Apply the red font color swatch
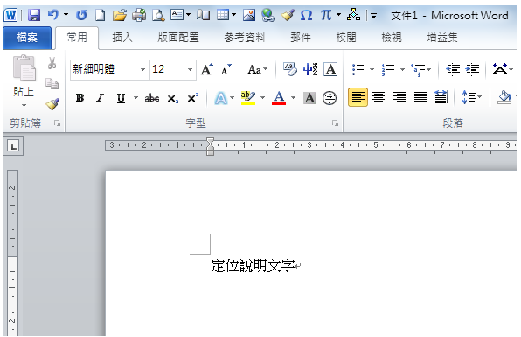This screenshot has height=337, width=521. coord(279,98)
